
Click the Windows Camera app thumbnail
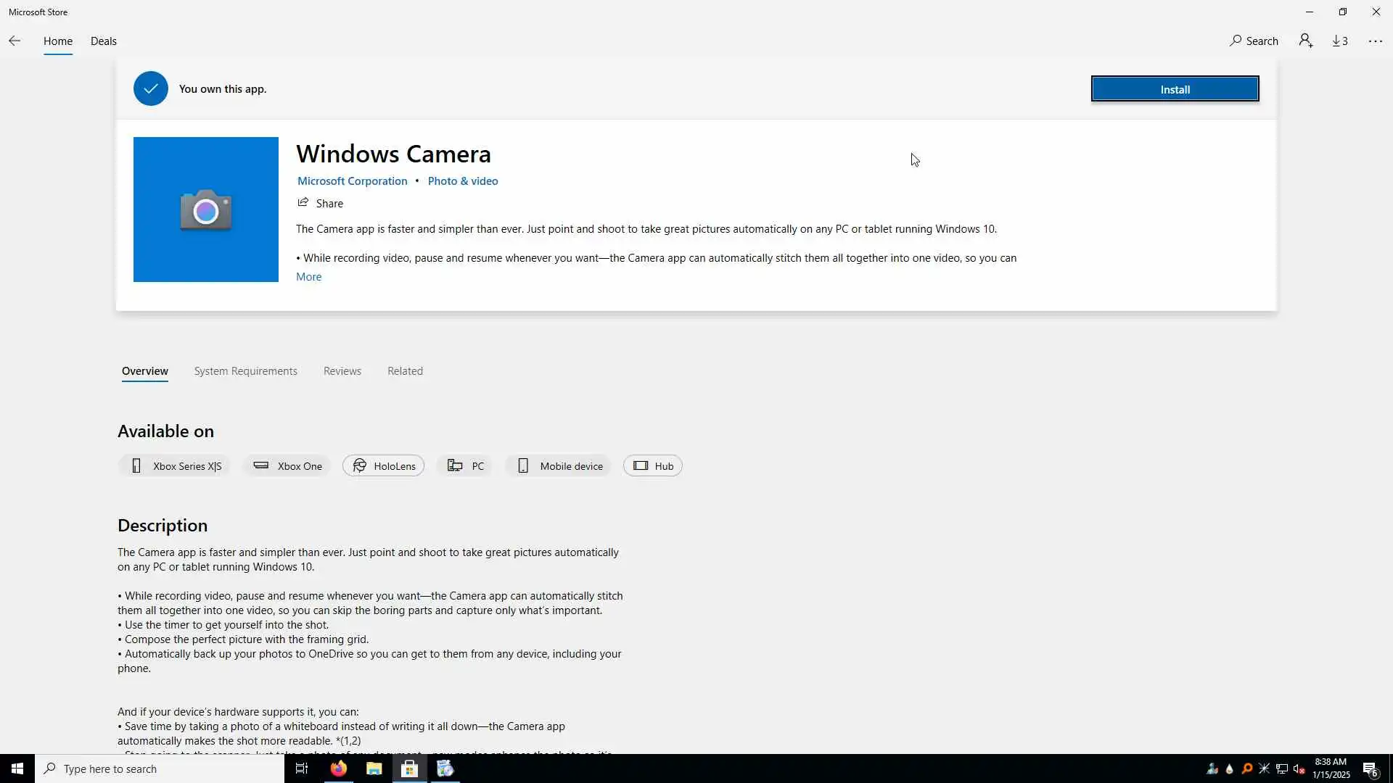pos(206,210)
